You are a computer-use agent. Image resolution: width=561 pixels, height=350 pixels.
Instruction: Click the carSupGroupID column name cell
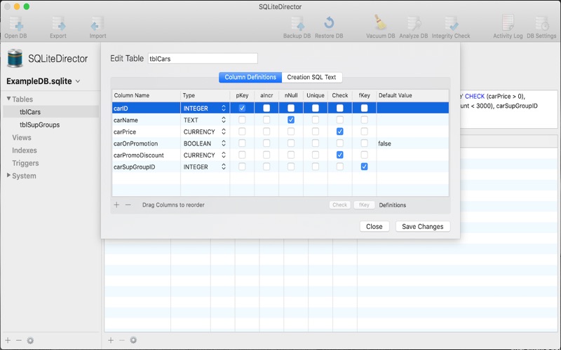(146, 167)
